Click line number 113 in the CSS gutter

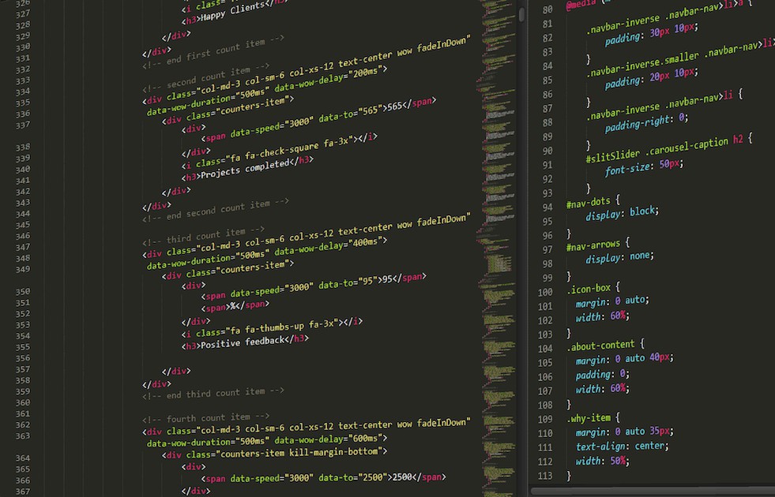click(545, 476)
